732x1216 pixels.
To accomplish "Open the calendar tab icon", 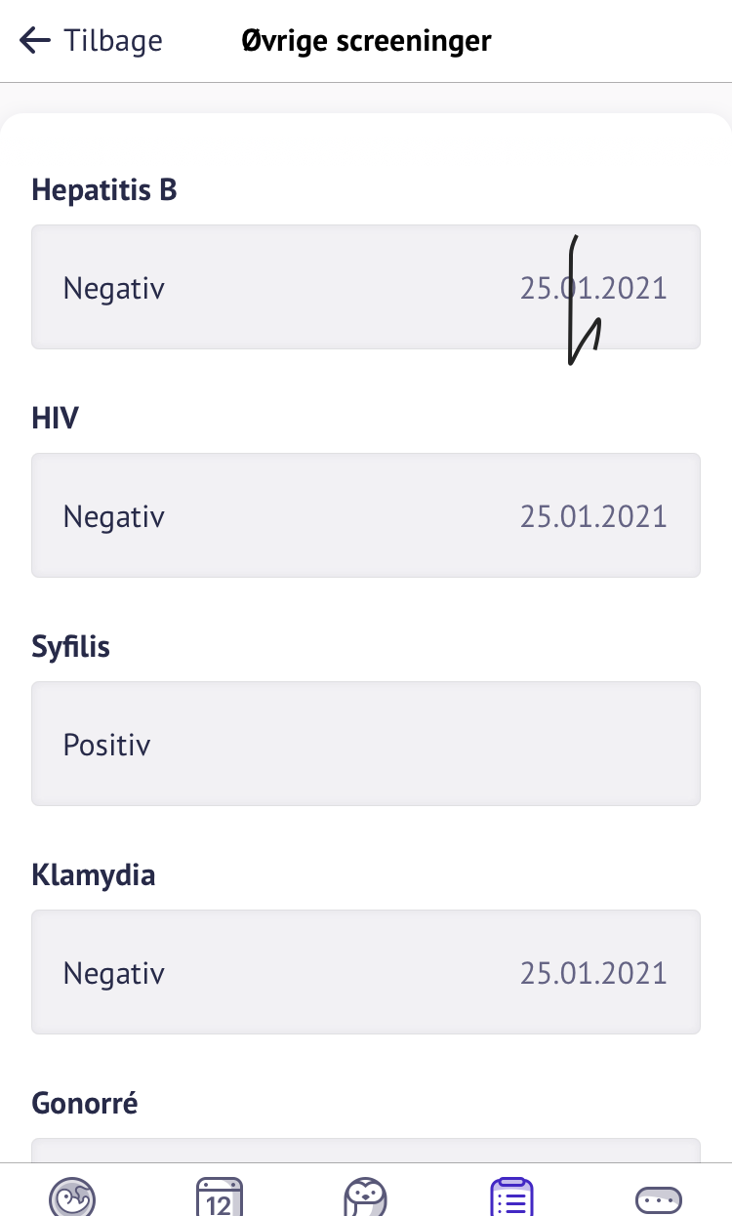I will click(x=220, y=1197).
